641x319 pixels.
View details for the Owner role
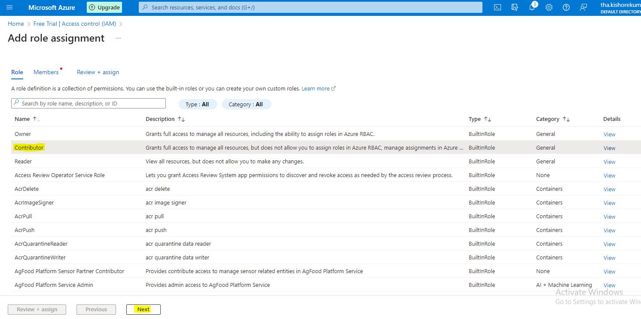click(x=609, y=134)
